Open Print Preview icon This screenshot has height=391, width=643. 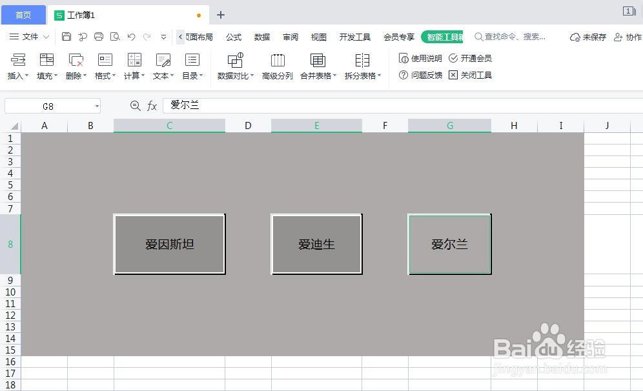click(x=115, y=37)
